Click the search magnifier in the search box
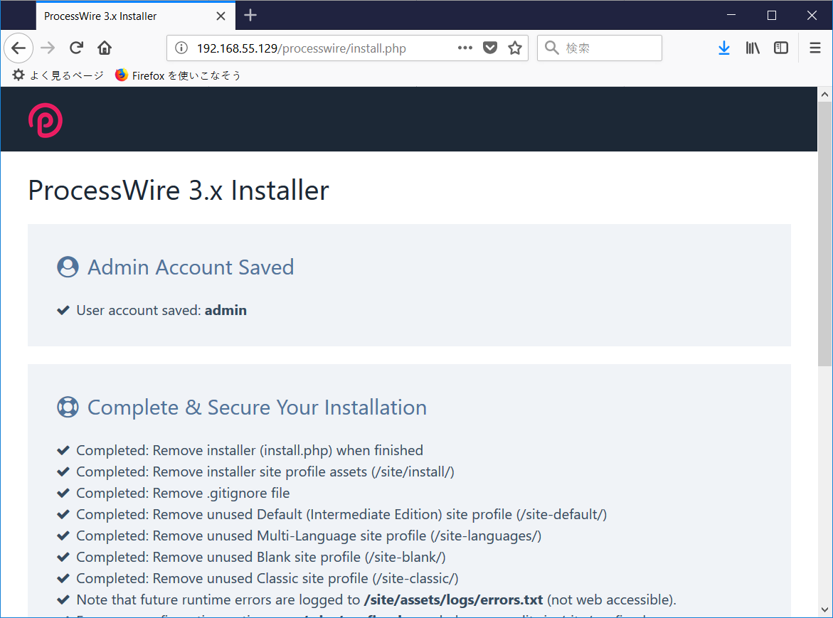Image resolution: width=833 pixels, height=618 pixels. pyautogui.click(x=551, y=48)
